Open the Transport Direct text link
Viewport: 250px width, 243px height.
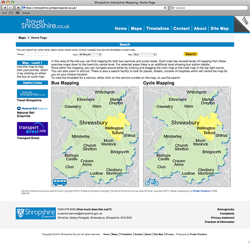pyautogui.click(x=28, y=138)
